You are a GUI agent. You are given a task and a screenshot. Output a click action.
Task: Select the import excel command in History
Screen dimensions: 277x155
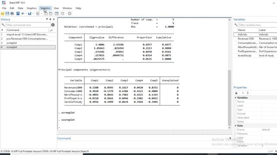28,34
